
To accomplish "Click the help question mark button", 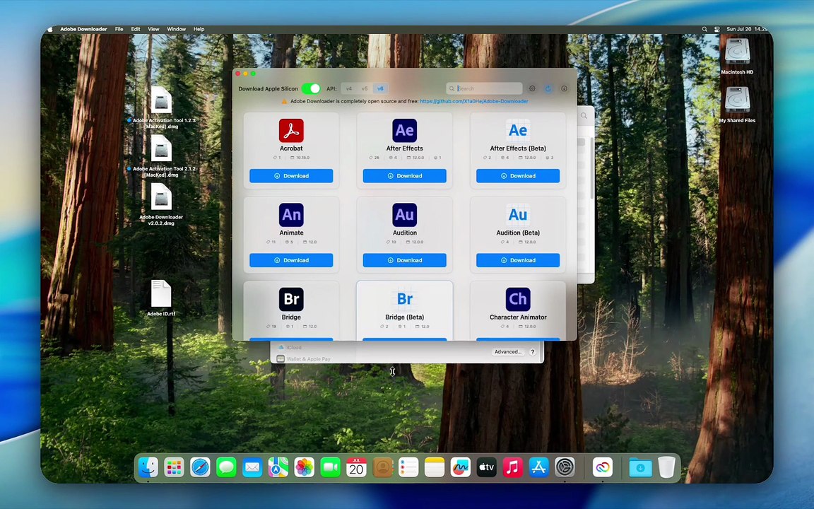I will point(532,351).
